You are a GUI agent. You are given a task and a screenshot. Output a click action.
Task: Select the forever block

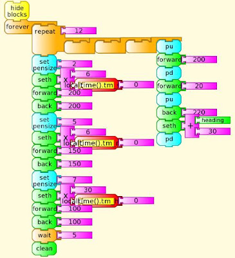(17, 27)
